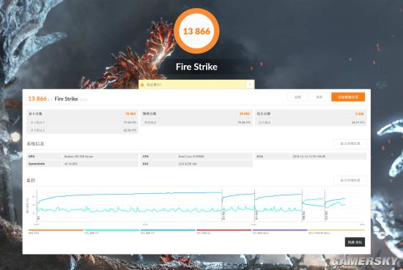Select the GUI version v2.6.6238 s64

tap(188, 164)
